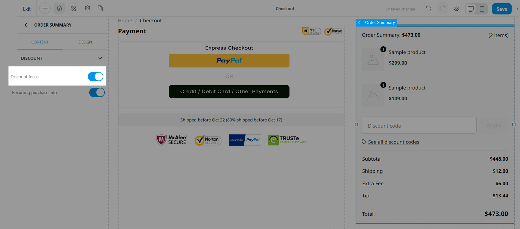Viewport: 520px width, 229px height.
Task: Choose Credit / Debit Card / Other Payments
Action: (x=229, y=91)
